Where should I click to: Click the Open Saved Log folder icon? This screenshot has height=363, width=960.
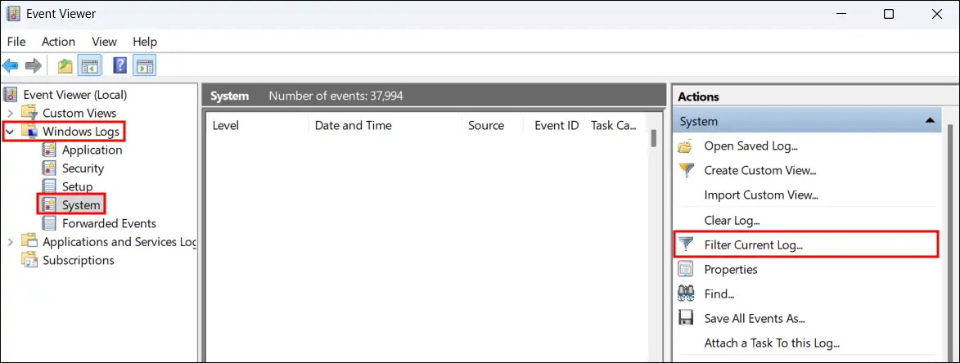(687, 146)
